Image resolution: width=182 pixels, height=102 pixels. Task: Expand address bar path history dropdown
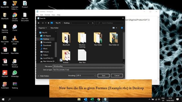[x=88, y=23]
